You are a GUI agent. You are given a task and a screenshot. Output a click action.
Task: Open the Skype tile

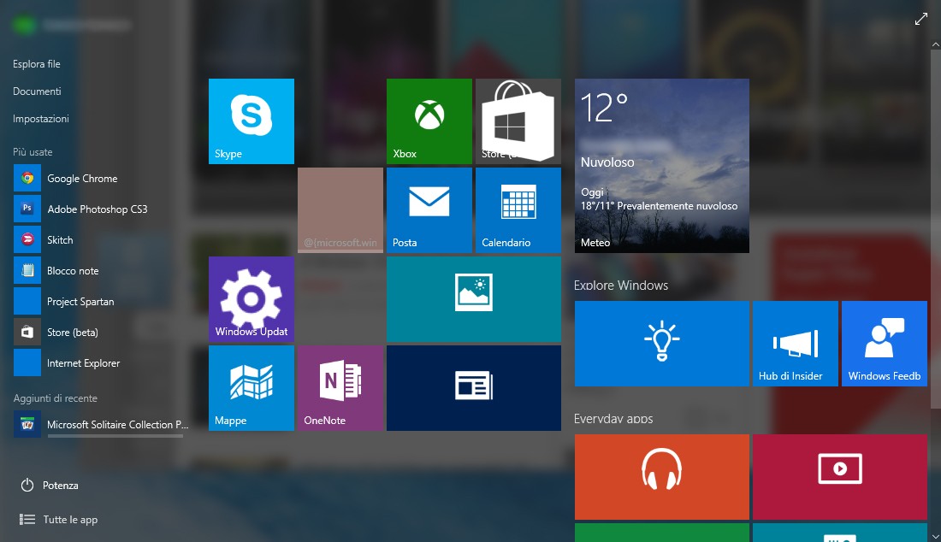pyautogui.click(x=251, y=121)
